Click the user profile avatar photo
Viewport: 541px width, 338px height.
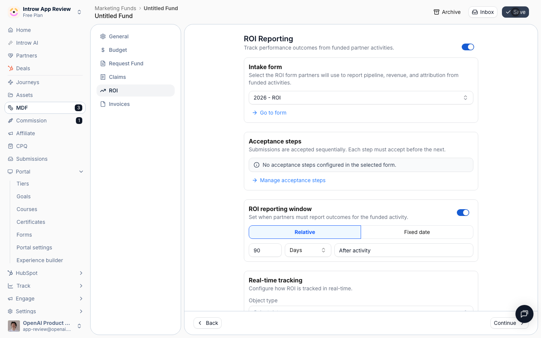(x=14, y=326)
